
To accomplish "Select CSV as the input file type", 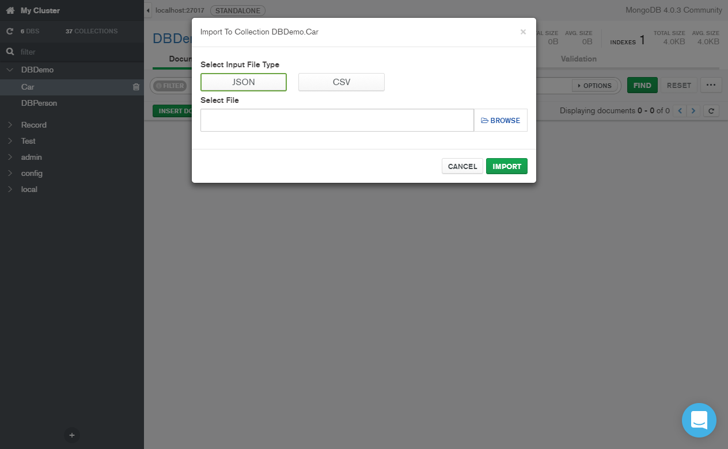I will pos(342,82).
